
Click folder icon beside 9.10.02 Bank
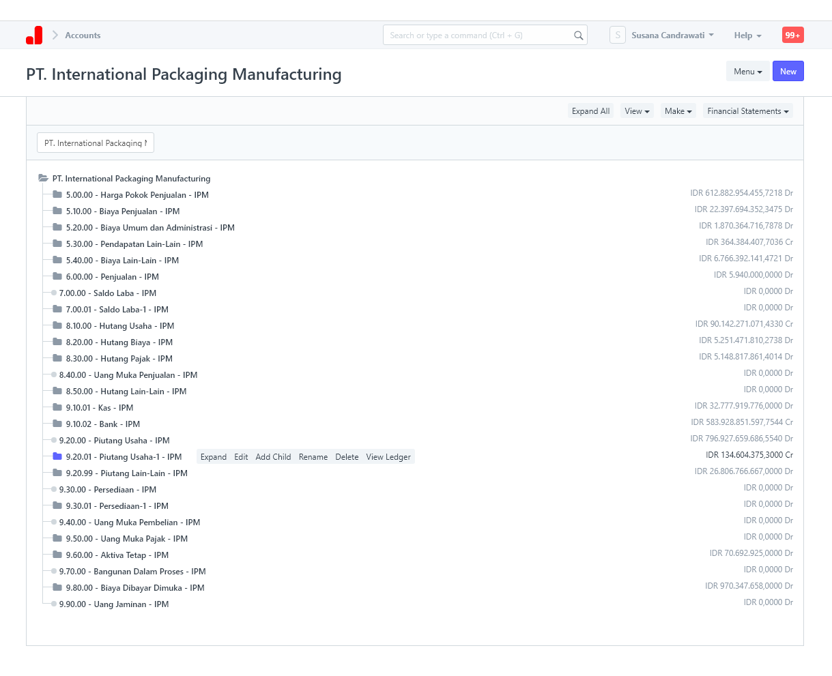57,424
